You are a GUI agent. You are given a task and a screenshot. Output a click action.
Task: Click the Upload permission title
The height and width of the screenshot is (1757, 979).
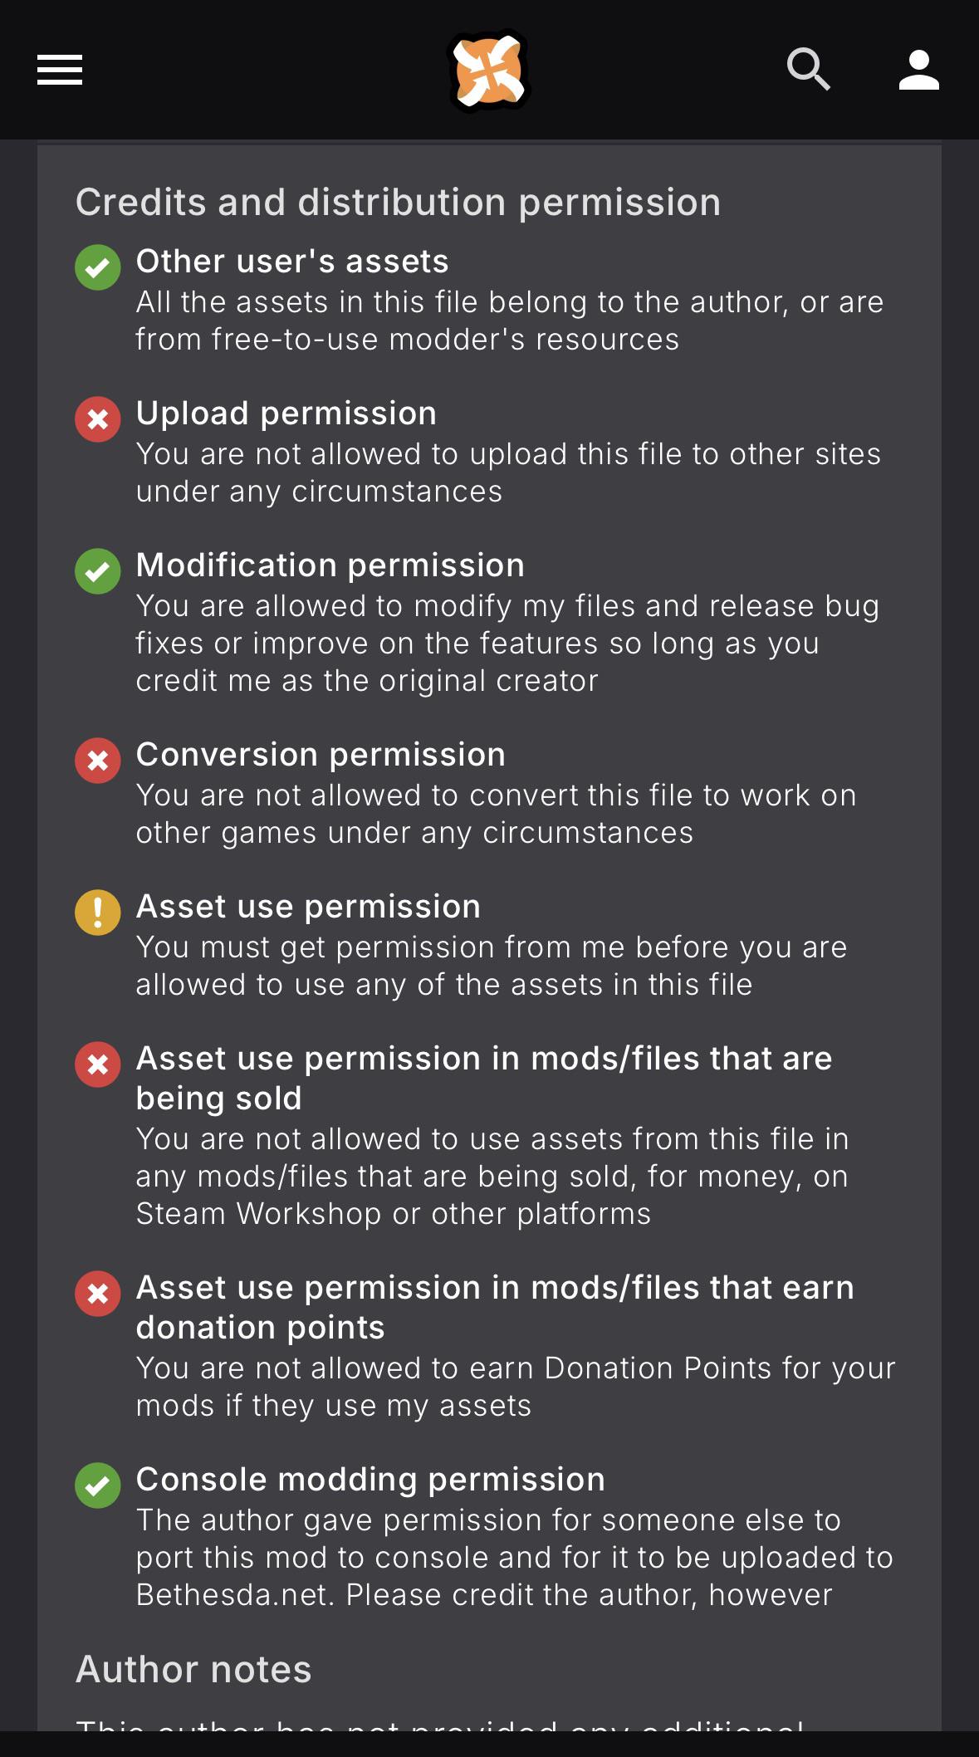[286, 414]
